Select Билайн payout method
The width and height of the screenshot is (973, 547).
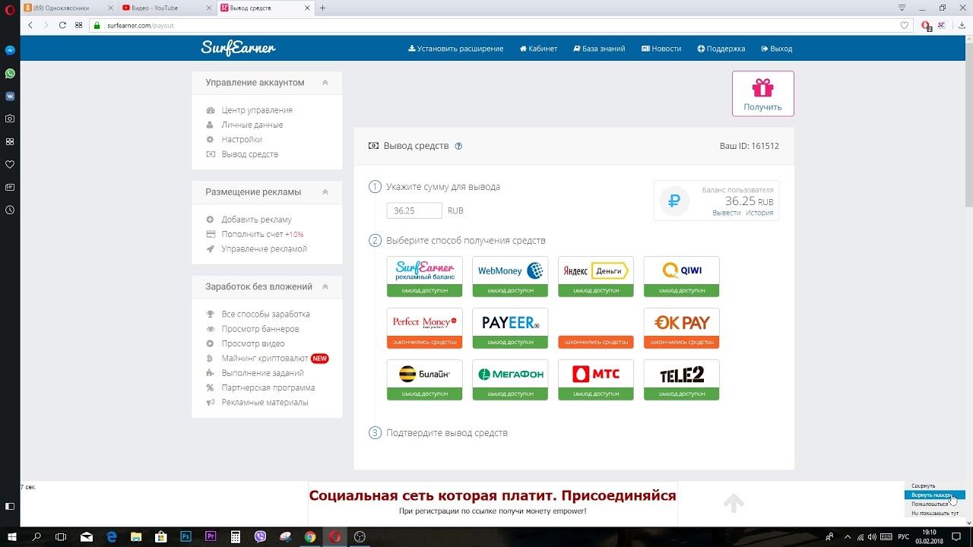point(425,380)
